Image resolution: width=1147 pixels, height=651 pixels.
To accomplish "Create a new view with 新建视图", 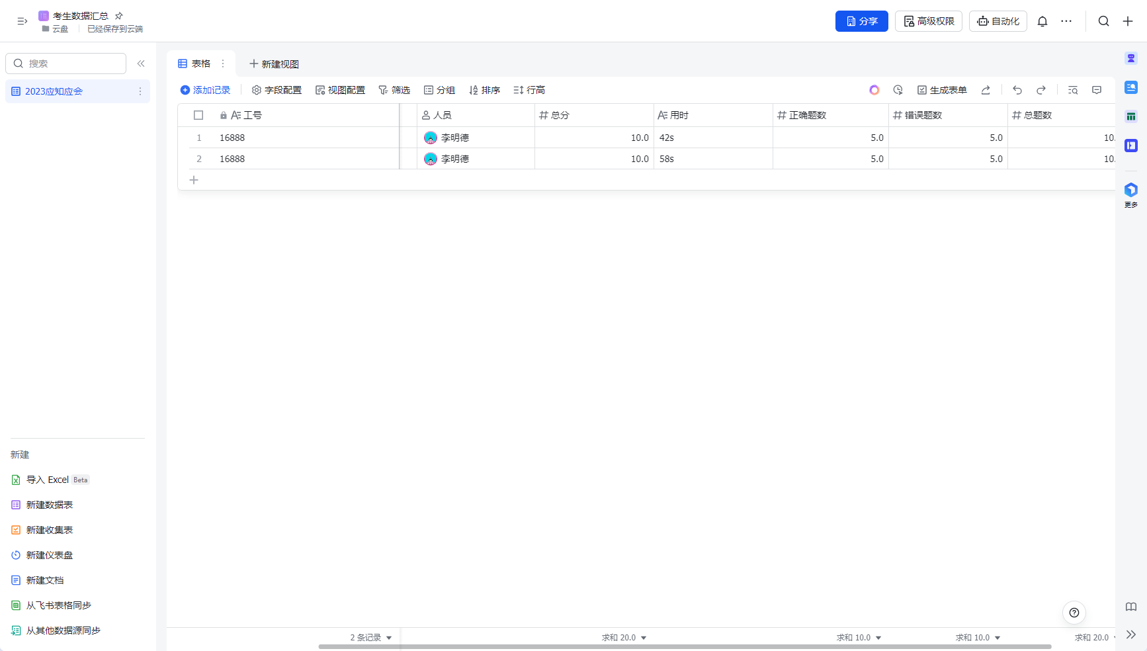I will tap(274, 64).
